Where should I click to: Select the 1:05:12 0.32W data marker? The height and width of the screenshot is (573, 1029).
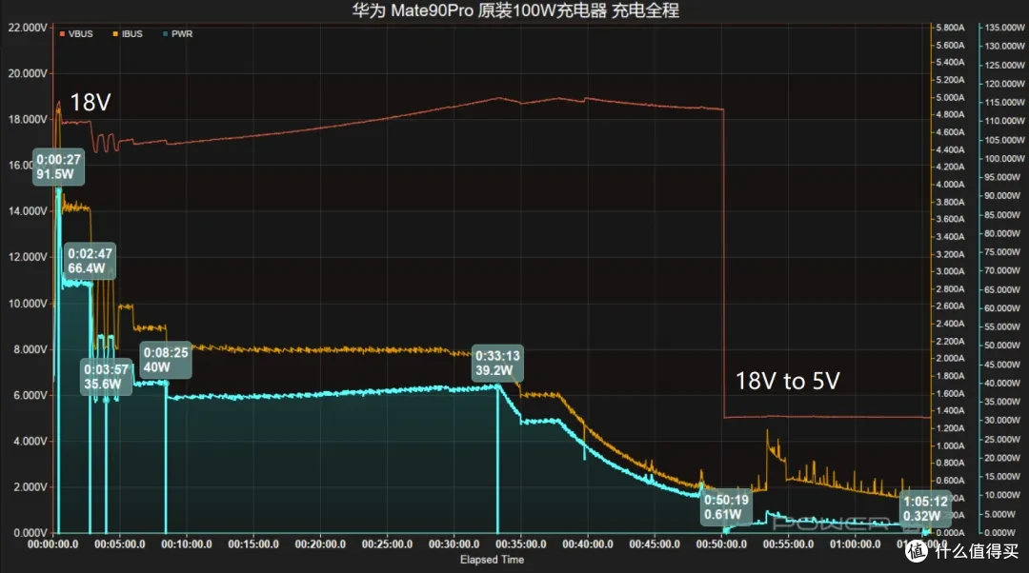point(925,508)
